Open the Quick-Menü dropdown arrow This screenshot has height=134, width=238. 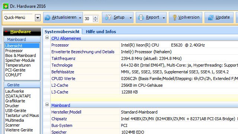click(x=38, y=18)
